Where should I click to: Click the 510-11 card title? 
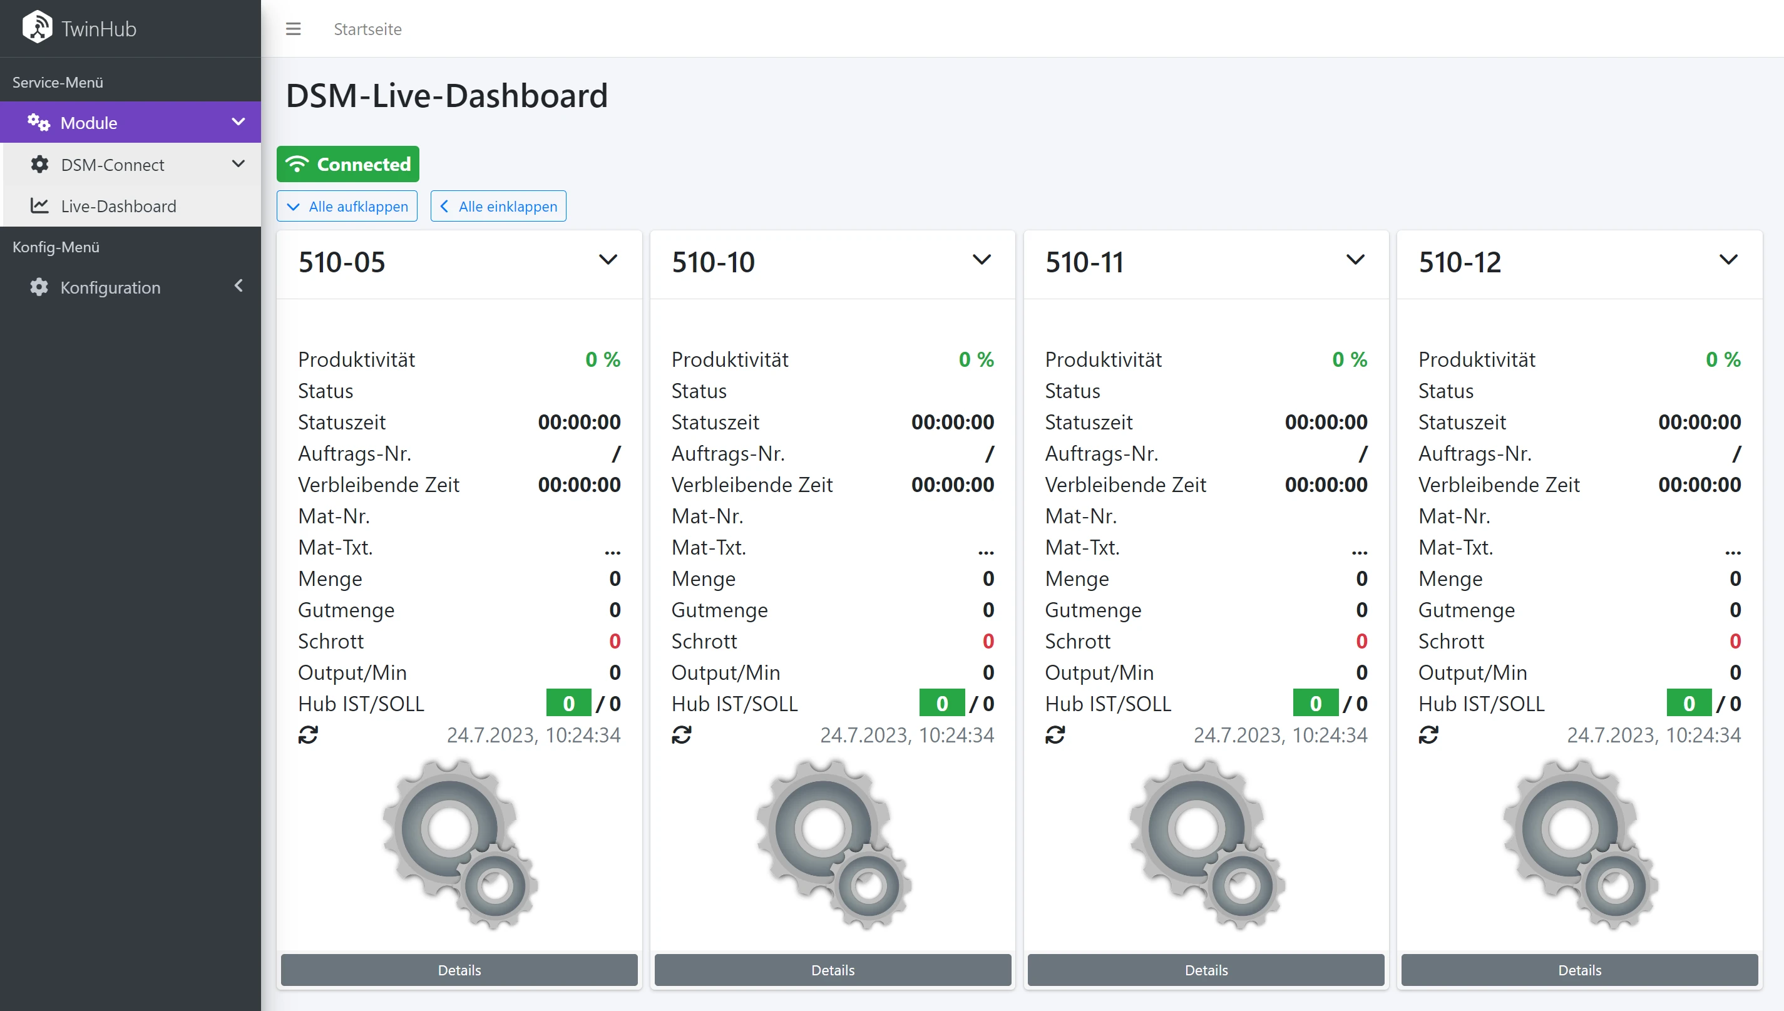click(1084, 262)
